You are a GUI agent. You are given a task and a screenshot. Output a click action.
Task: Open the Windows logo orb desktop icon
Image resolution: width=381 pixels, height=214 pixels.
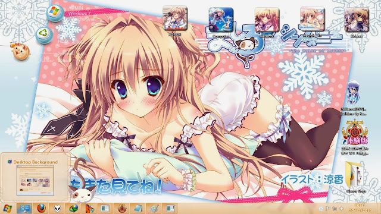tap(55, 12)
